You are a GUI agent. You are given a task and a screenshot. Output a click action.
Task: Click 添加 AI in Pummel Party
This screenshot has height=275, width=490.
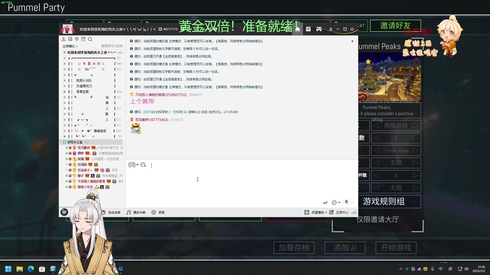[345, 248]
